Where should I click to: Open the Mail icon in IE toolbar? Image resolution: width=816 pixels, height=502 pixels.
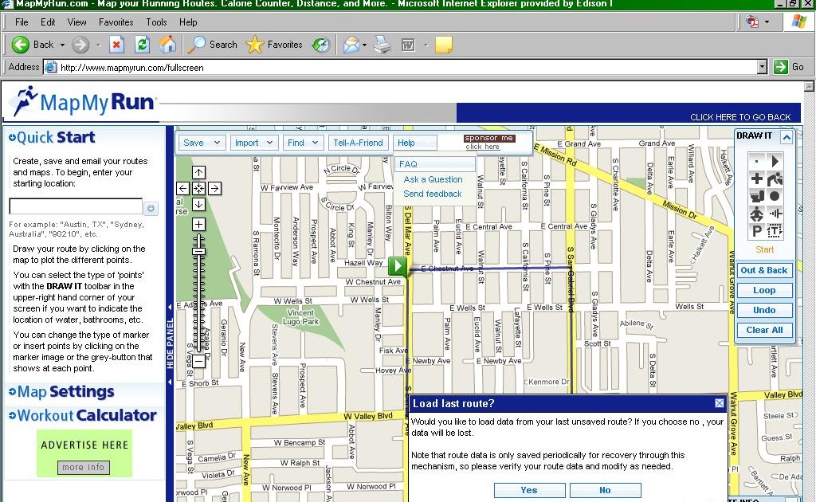pyautogui.click(x=351, y=45)
